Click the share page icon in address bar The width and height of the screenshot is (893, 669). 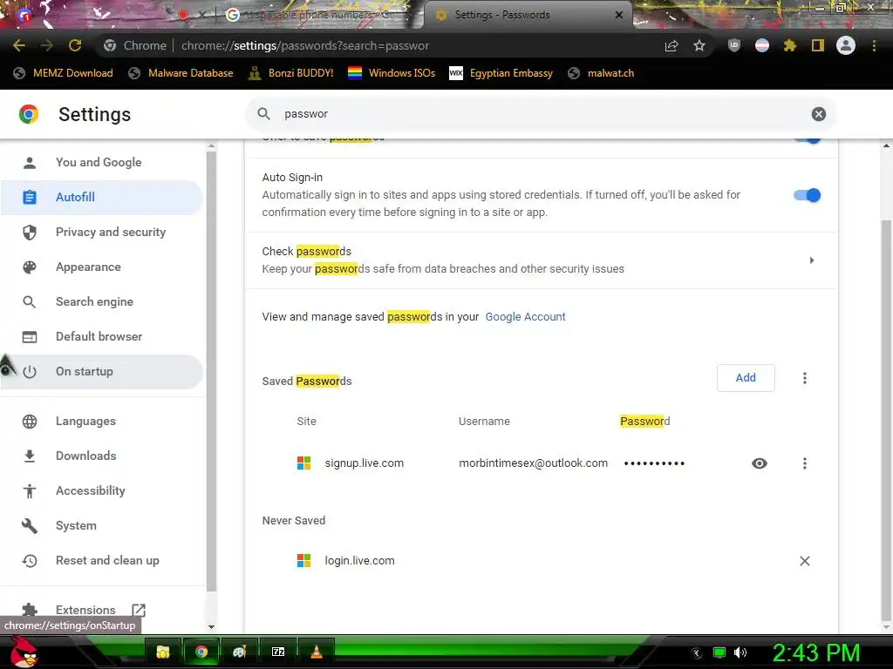pos(671,45)
